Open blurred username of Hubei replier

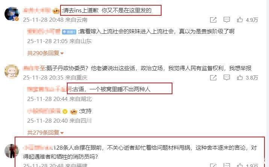[49, 89]
